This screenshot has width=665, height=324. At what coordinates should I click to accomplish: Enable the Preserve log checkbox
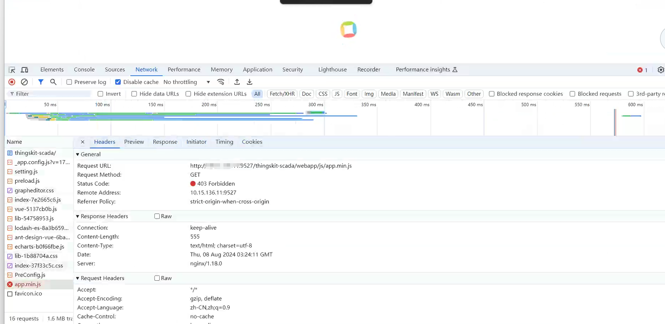point(69,82)
